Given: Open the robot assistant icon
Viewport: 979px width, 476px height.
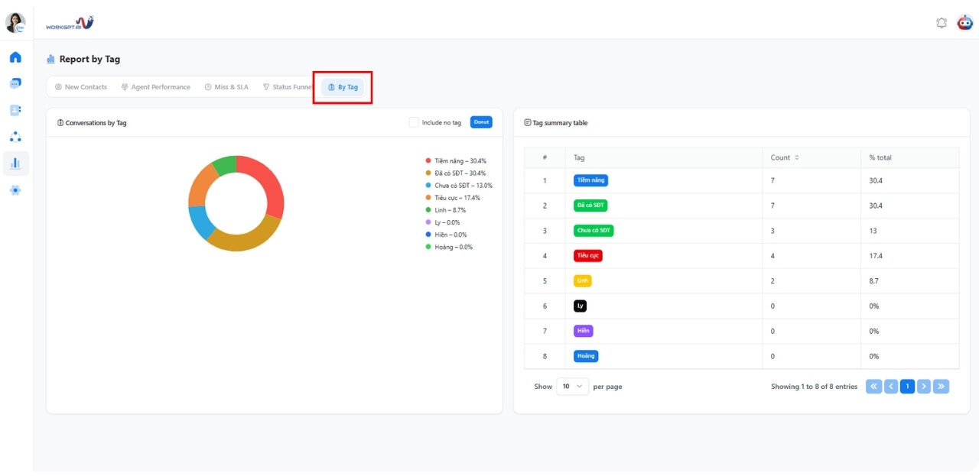Looking at the screenshot, I should tap(964, 23).
